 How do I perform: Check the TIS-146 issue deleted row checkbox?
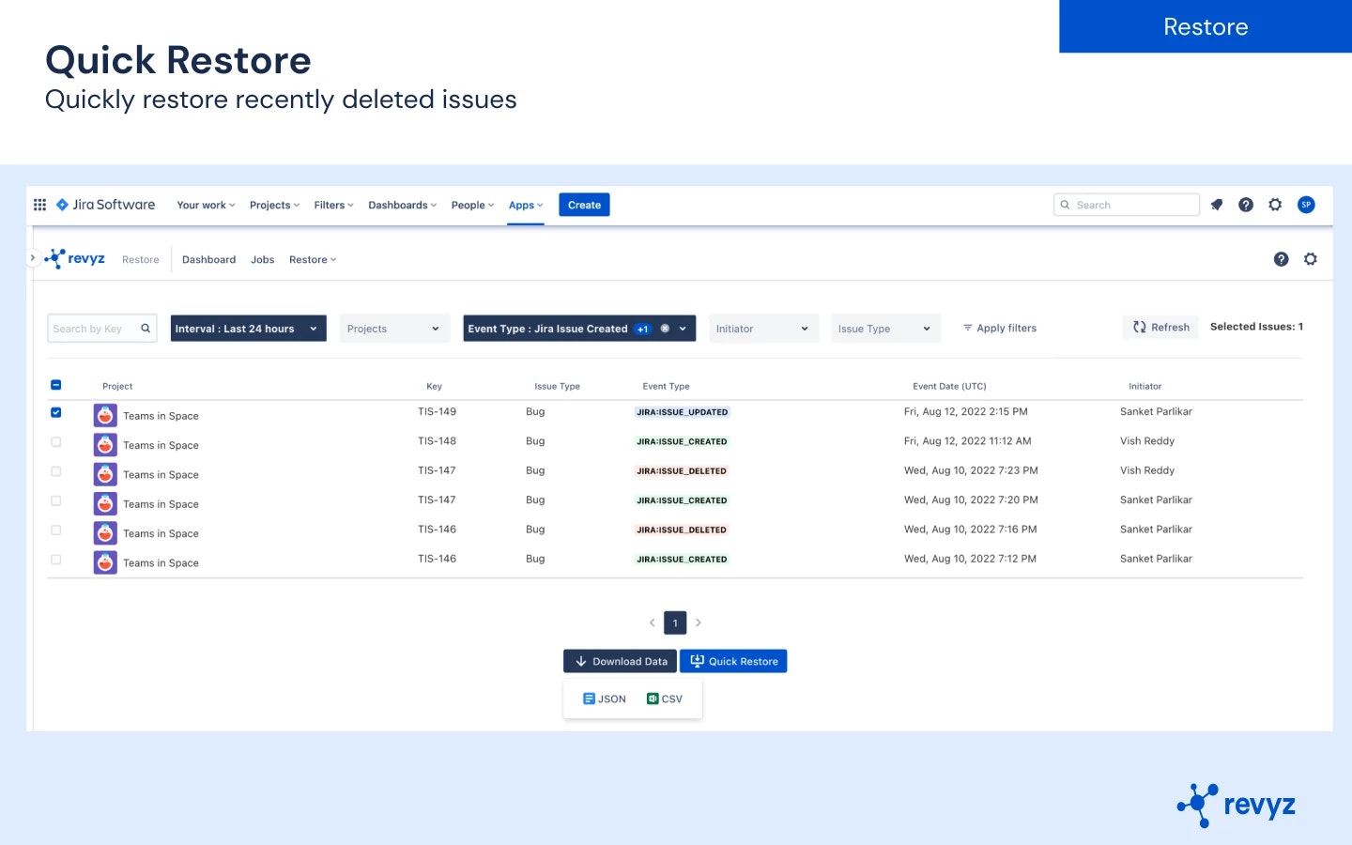click(x=55, y=530)
